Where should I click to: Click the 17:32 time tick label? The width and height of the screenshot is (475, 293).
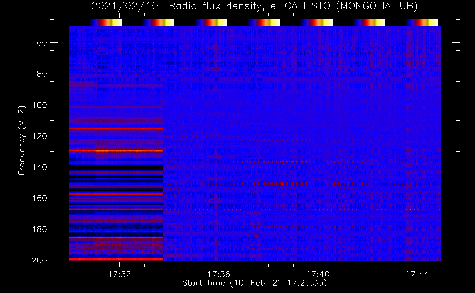(119, 274)
